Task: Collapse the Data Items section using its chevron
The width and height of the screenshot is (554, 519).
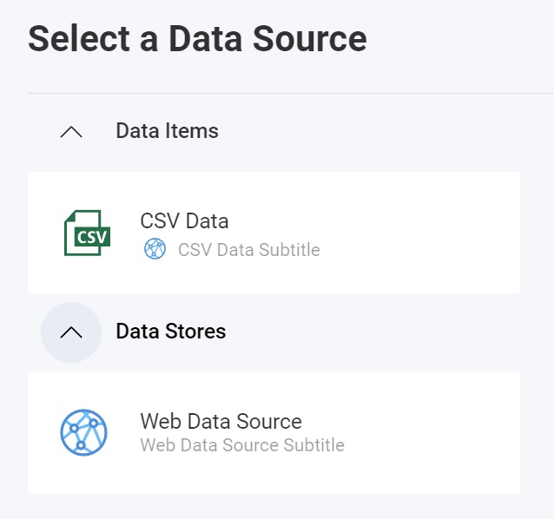Action: pos(71,132)
